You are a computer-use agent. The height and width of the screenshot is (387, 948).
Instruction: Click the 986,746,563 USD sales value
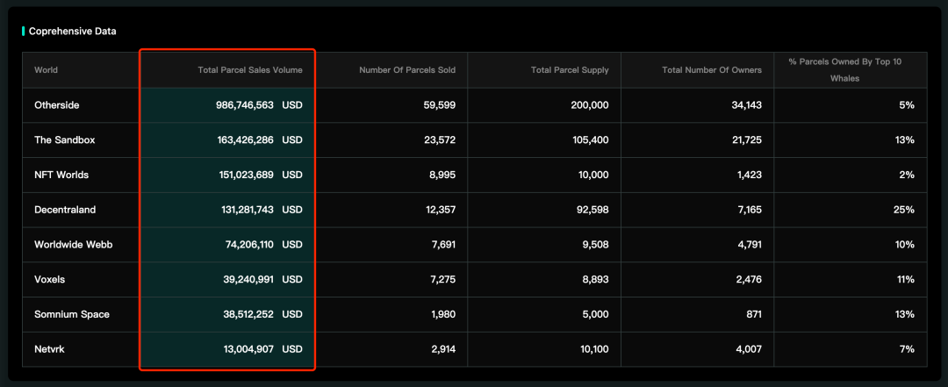(x=259, y=105)
